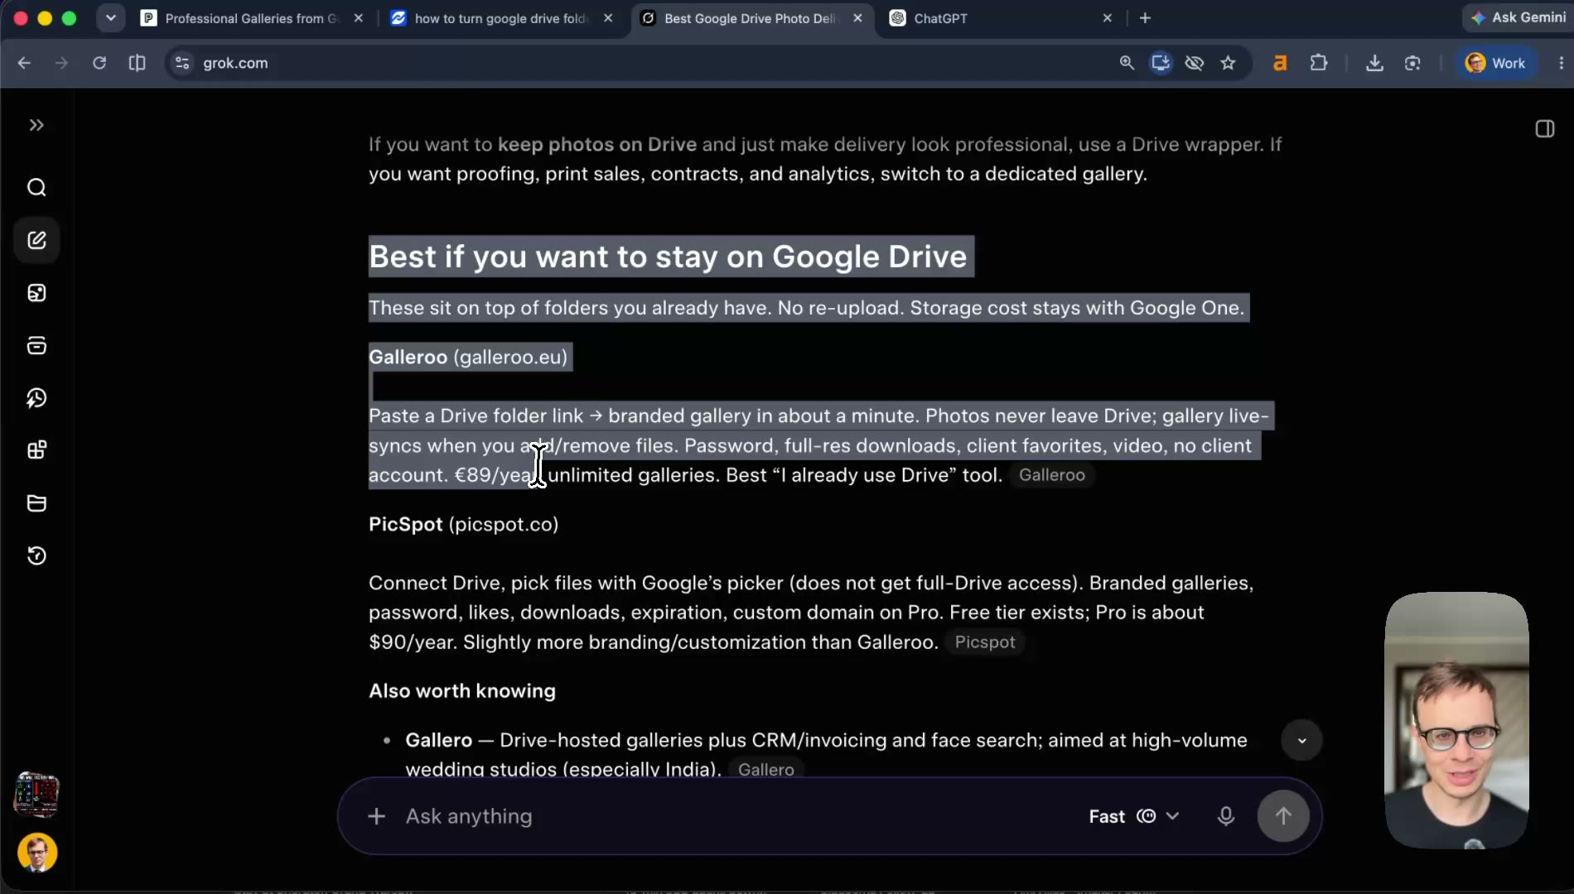The height and width of the screenshot is (894, 1574).
Task: Open the Fast model selector
Action: 1134,816
